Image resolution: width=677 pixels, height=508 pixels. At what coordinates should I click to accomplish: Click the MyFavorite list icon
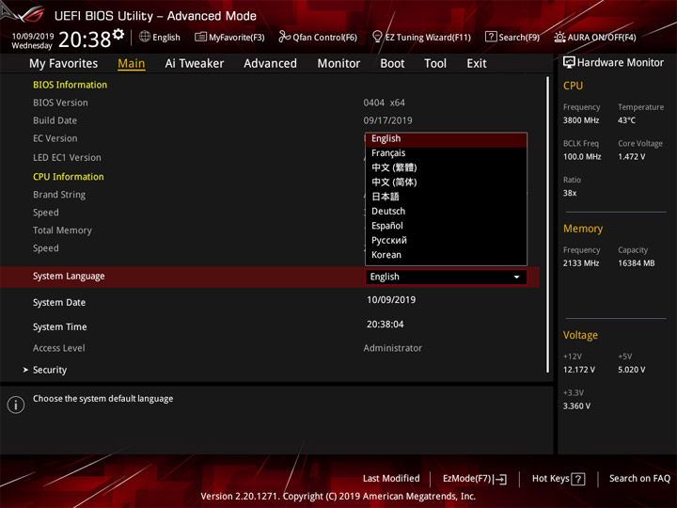tap(200, 37)
